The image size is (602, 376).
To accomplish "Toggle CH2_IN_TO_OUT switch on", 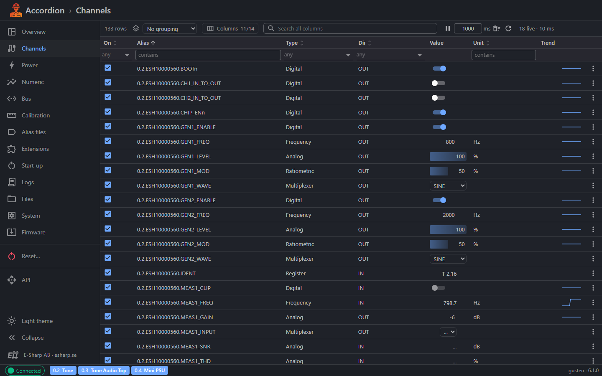I will click(439, 98).
